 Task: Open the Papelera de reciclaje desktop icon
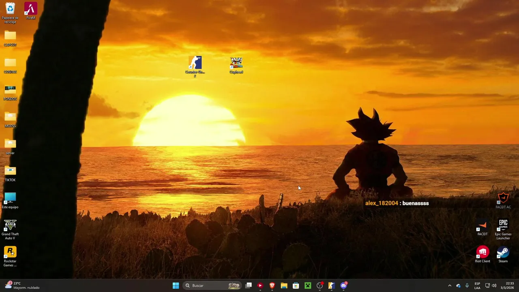click(10, 13)
